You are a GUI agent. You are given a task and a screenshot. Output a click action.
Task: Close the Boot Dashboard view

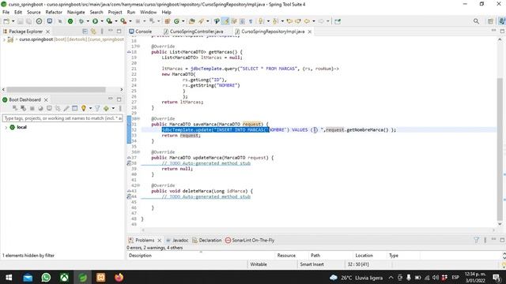(x=46, y=100)
